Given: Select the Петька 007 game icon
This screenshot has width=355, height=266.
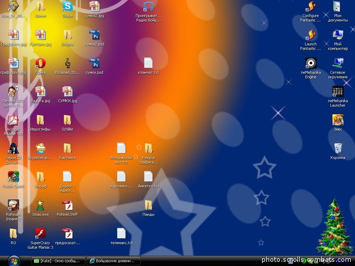Looking at the screenshot, I should [x=14, y=92].
